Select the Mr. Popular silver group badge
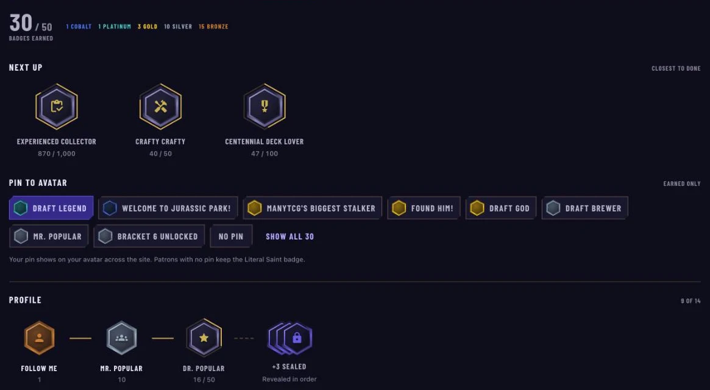 coord(121,338)
